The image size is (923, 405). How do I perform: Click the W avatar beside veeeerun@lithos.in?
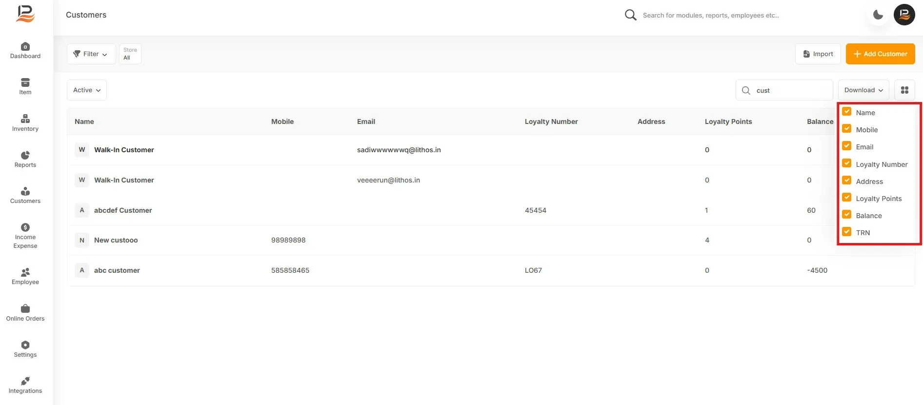pyautogui.click(x=82, y=180)
